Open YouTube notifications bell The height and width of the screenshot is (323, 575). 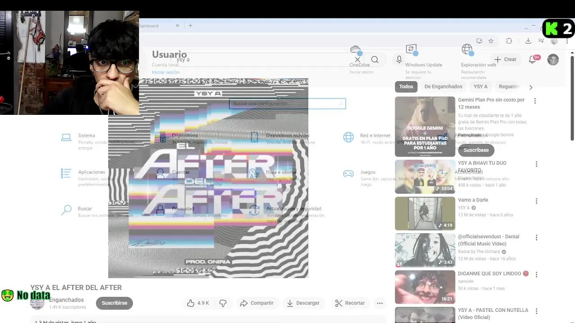[x=533, y=59]
